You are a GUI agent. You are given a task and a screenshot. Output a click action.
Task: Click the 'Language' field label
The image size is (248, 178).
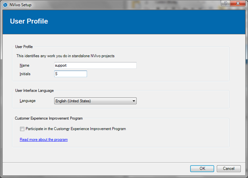[x=27, y=101]
